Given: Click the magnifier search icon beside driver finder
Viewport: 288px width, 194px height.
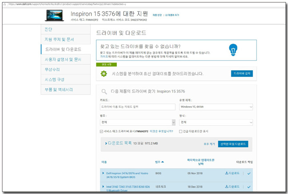Looking at the screenshot, I should 104,91.
